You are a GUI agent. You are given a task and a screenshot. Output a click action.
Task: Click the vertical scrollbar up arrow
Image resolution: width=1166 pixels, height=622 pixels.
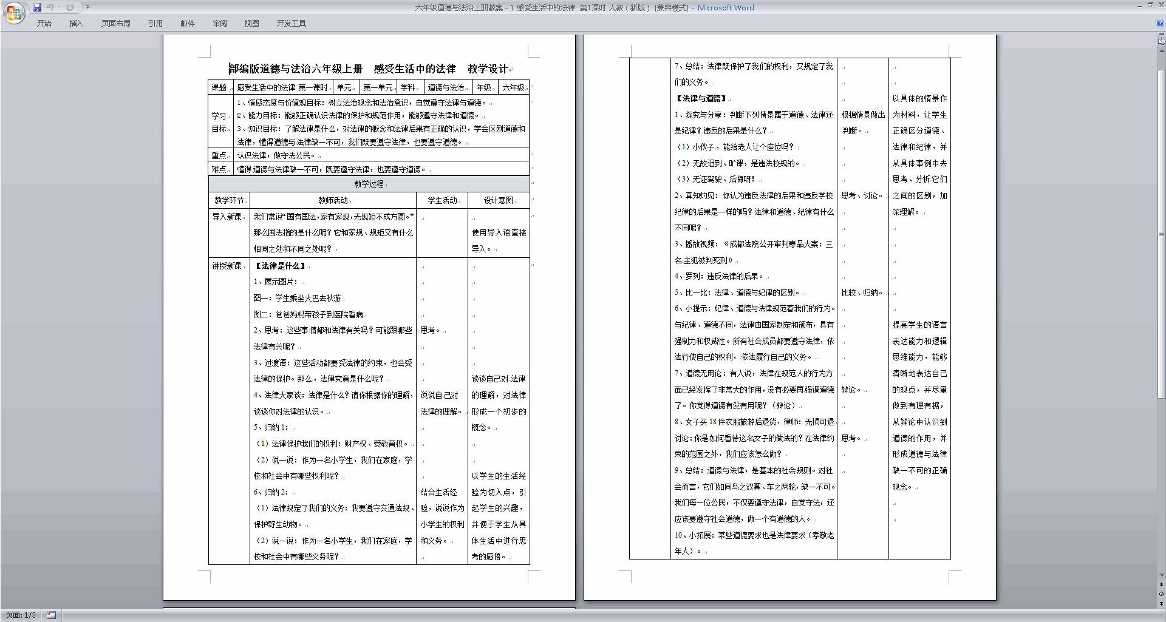coord(1162,50)
